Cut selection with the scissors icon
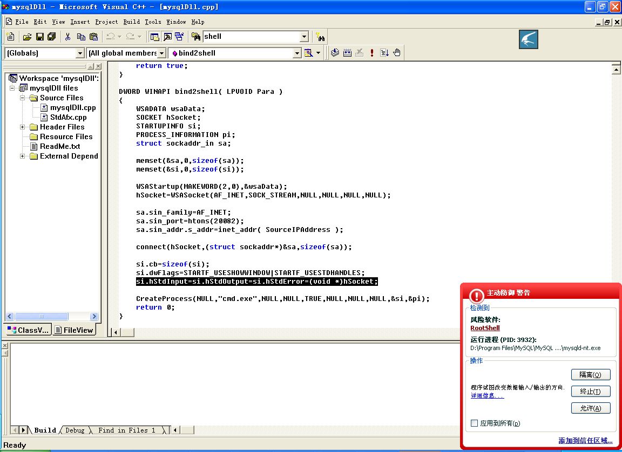Image resolution: width=622 pixels, height=452 pixels. (68, 37)
